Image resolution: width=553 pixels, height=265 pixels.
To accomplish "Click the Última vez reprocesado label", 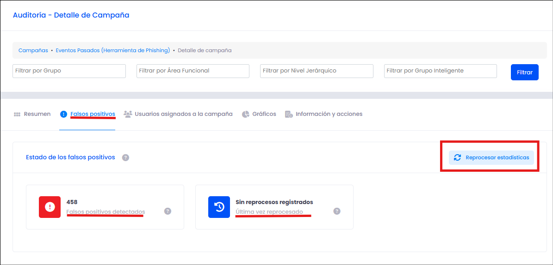I will [x=269, y=212].
